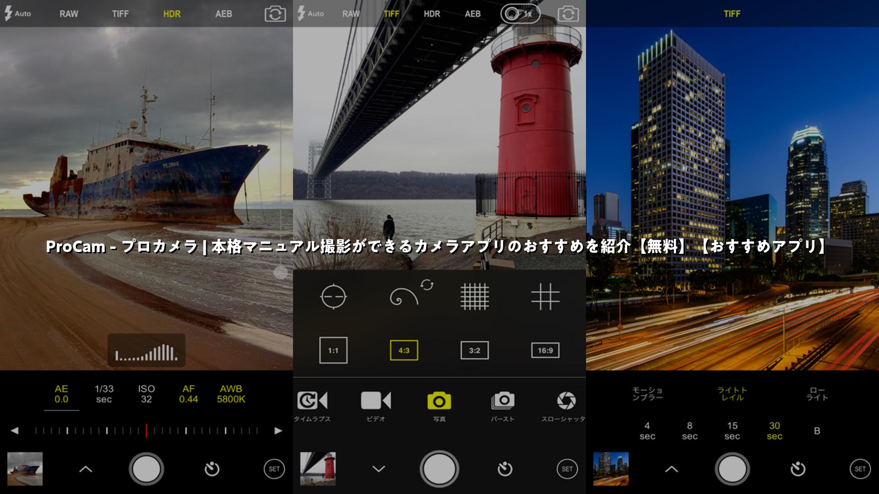The height and width of the screenshot is (494, 879).
Task: Select the 16:9 aspect ratio
Action: [545, 350]
